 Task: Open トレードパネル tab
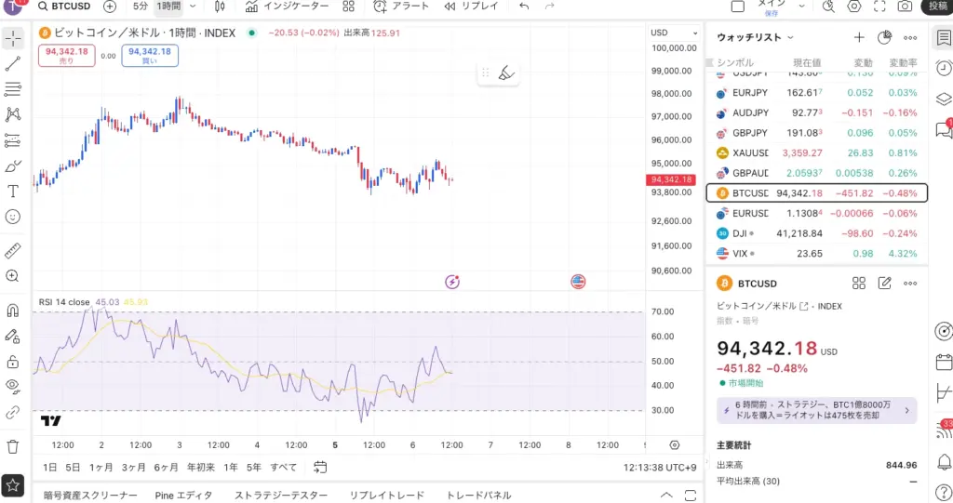478,496
